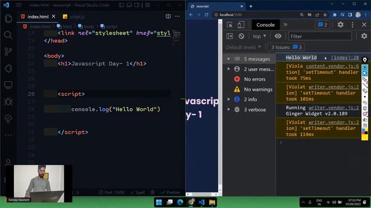Switch to the script.js editor tab
This screenshot has width=371, height=208.
click(x=74, y=17)
